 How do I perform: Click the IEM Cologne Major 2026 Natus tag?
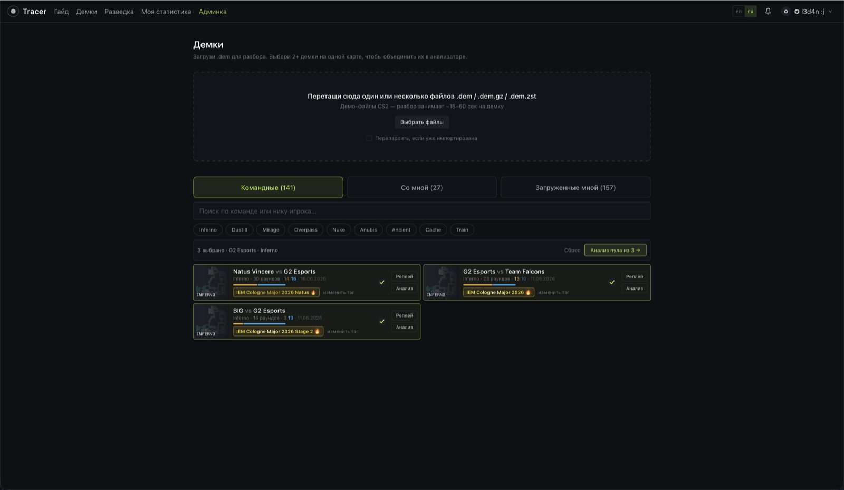coord(276,292)
